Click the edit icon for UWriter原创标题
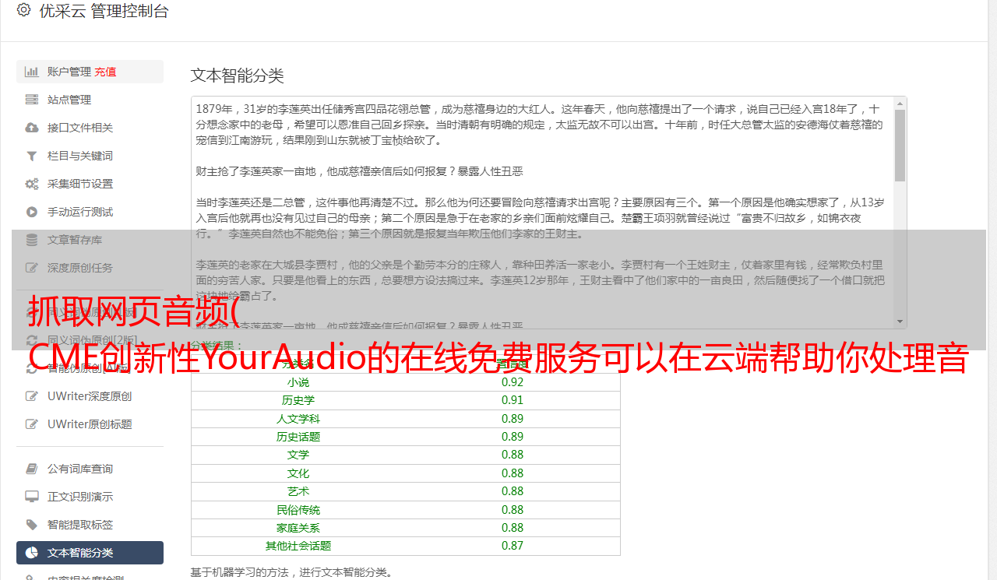This screenshot has height=580, width=997. pyautogui.click(x=32, y=424)
